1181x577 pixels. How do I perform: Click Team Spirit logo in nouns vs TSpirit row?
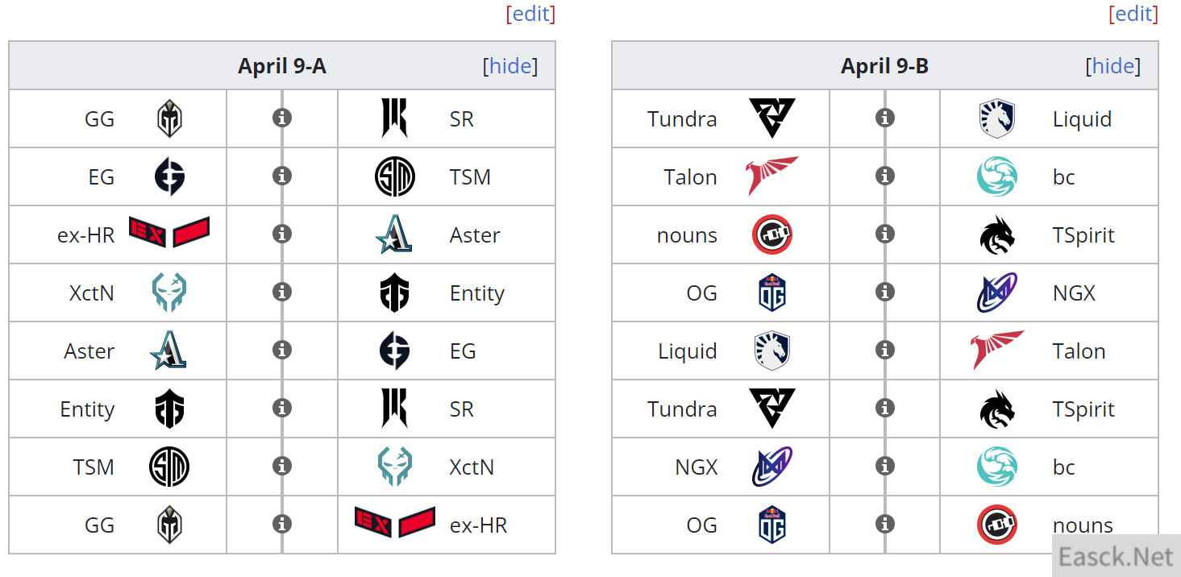[997, 235]
